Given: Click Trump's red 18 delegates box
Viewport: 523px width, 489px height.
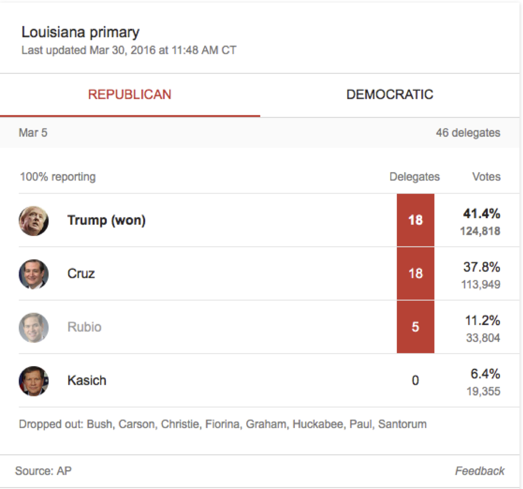Looking at the screenshot, I should [x=415, y=220].
